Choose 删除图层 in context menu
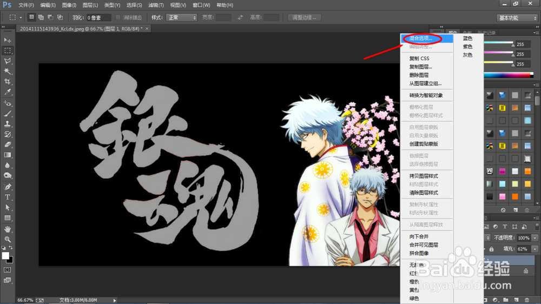Screen dimensions: 541x304 [x=427, y=75]
